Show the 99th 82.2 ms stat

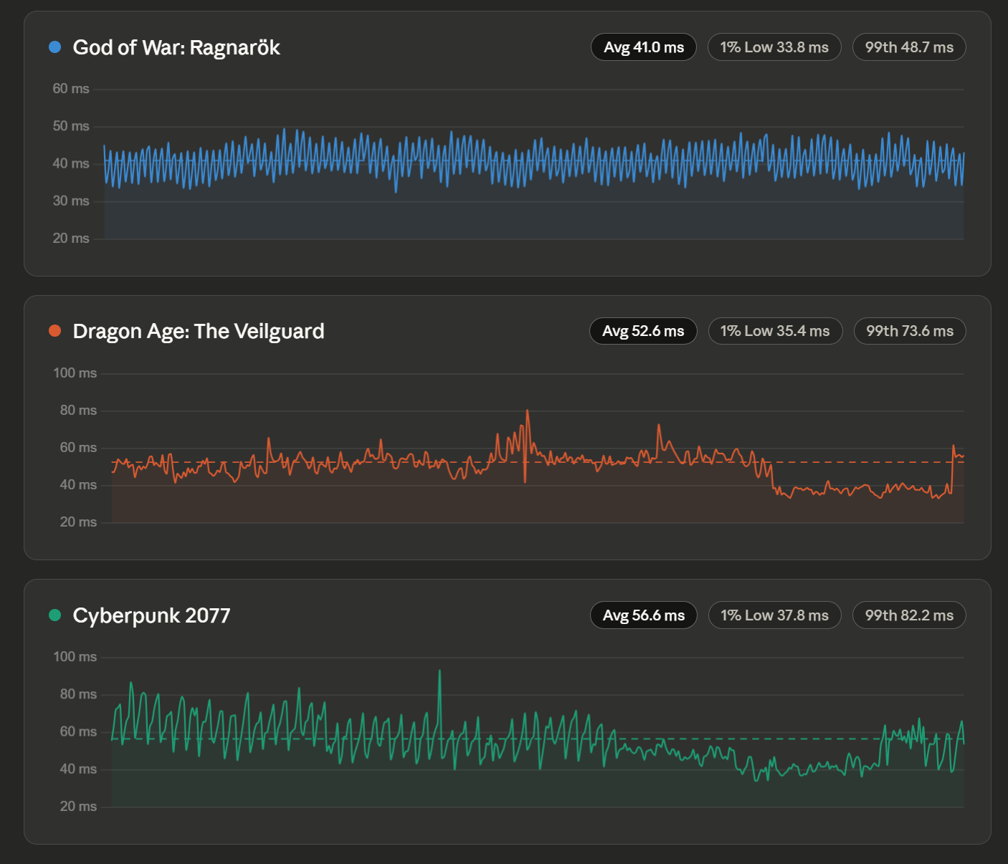pos(909,615)
